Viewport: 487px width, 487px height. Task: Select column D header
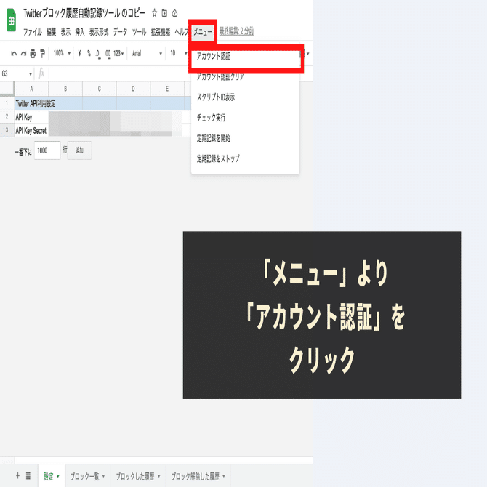[x=133, y=89]
